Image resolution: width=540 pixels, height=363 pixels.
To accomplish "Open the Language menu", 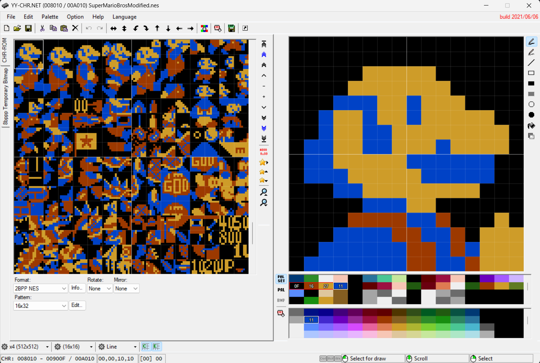I will (124, 17).
